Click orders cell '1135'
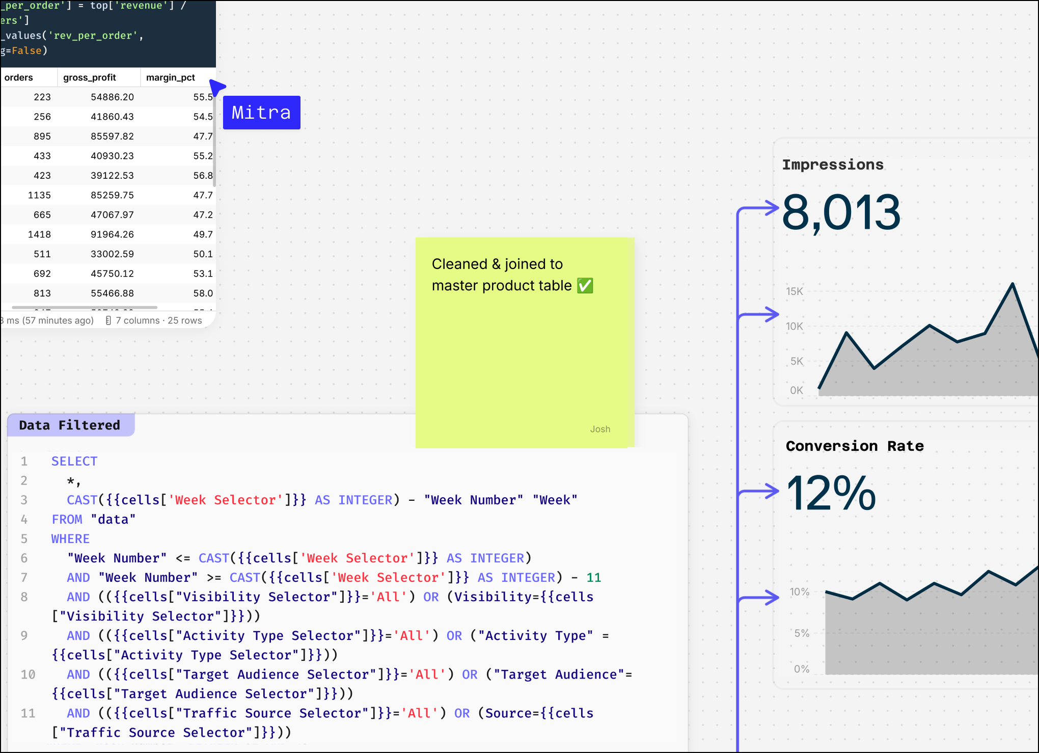This screenshot has width=1039, height=753. [x=39, y=195]
